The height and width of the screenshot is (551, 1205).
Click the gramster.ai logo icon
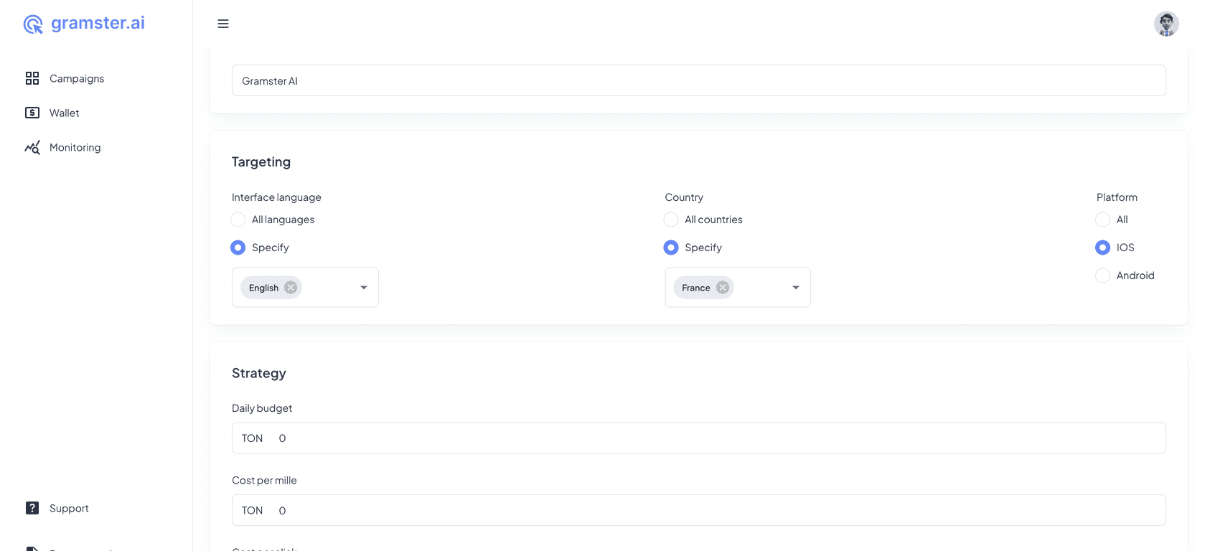tap(33, 24)
